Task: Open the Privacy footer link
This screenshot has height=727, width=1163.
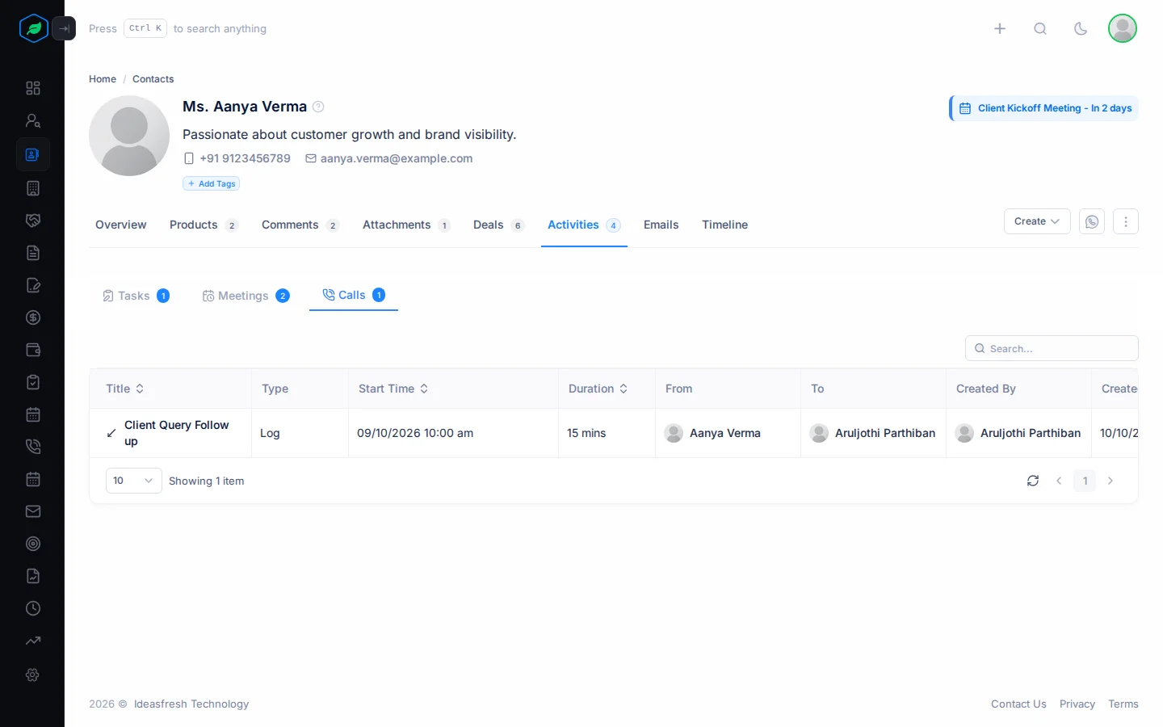Action: (x=1077, y=704)
